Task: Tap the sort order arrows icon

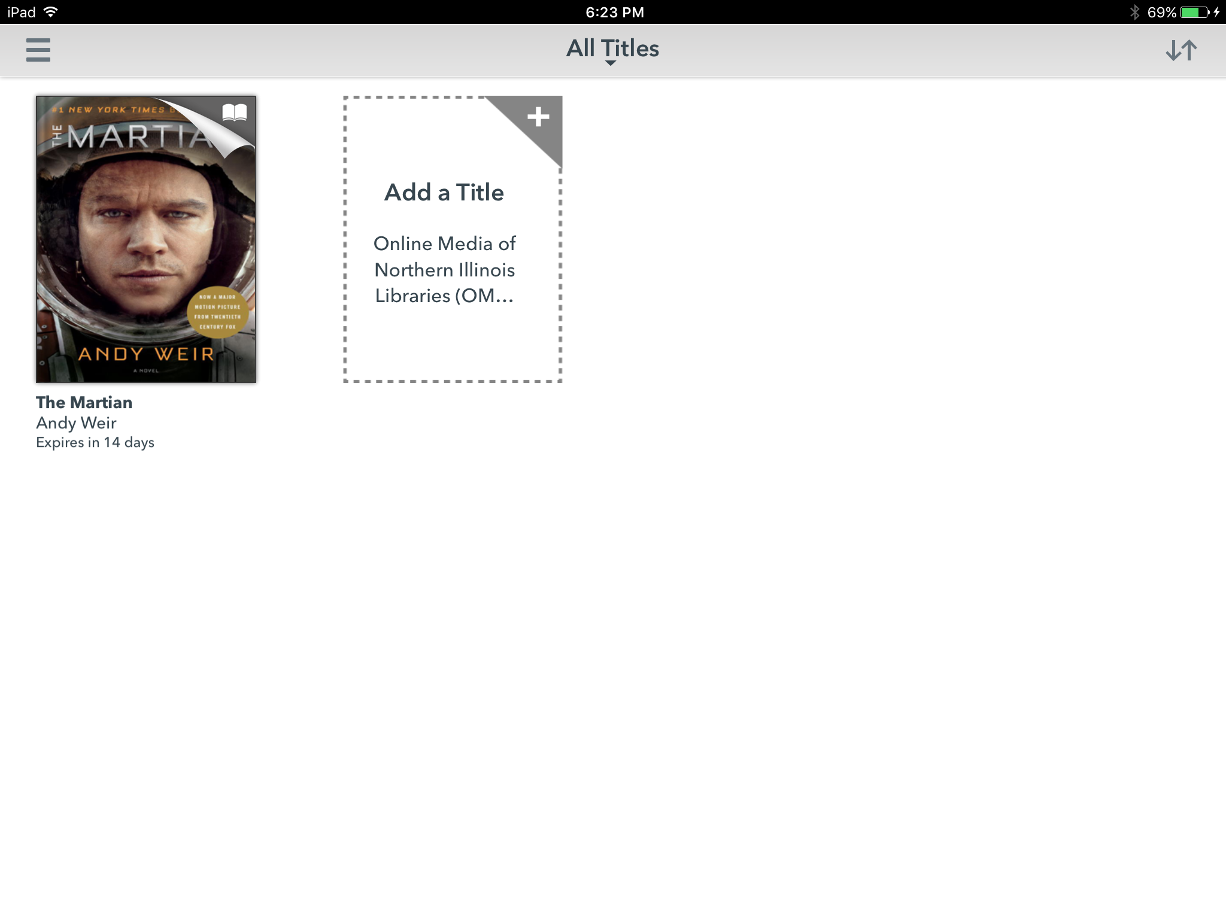Action: 1181,50
